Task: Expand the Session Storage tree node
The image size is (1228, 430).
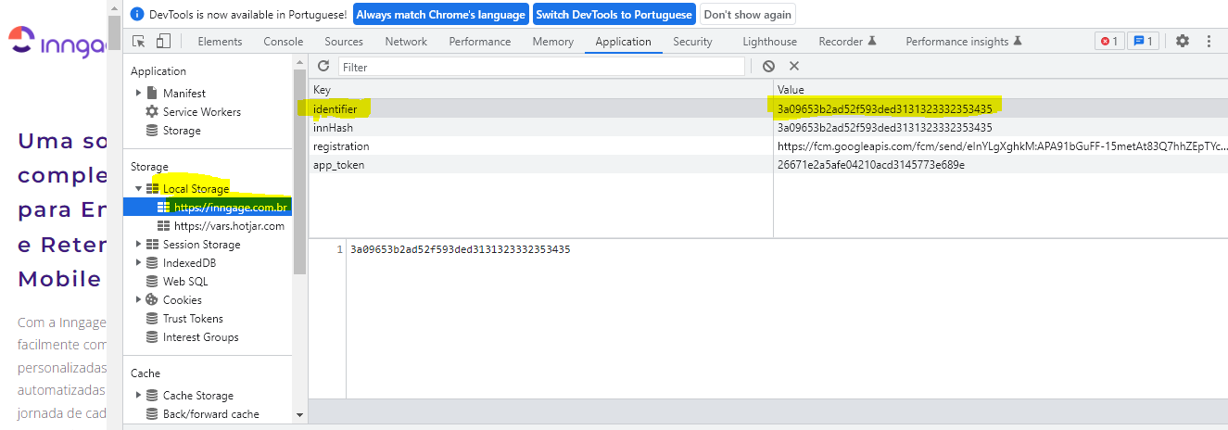Action: click(x=139, y=245)
